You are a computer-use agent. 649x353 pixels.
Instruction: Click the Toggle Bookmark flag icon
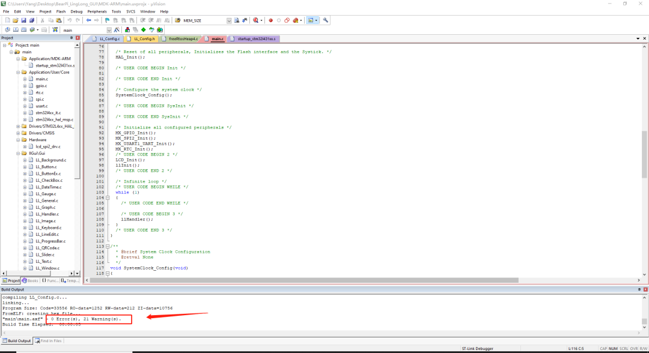(106, 20)
